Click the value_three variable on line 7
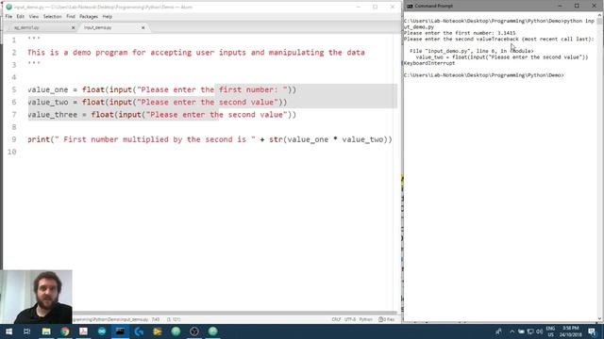This screenshot has height=339, width=604. [53, 115]
